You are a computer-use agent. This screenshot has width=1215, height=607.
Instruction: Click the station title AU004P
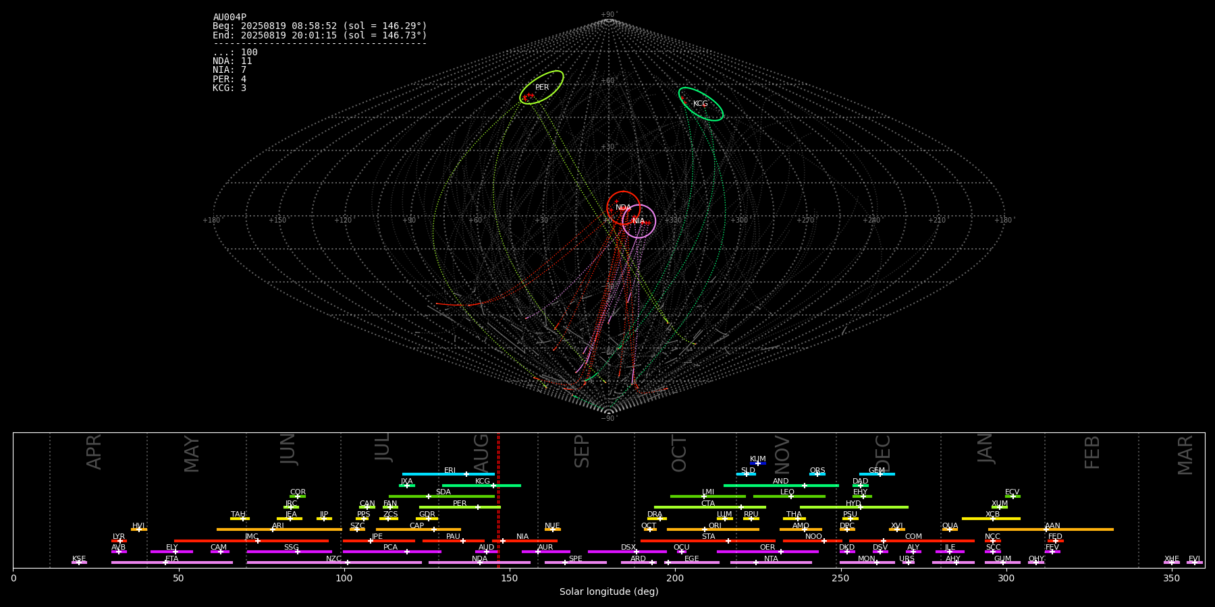230,18
